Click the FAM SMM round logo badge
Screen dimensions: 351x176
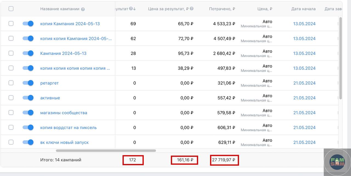coord(337,162)
